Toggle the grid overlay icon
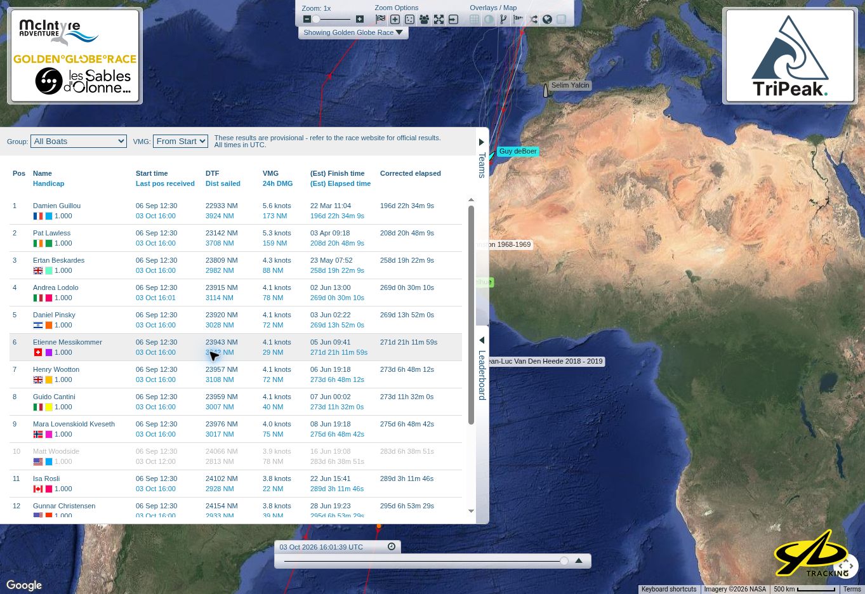The image size is (865, 594). 474,20
